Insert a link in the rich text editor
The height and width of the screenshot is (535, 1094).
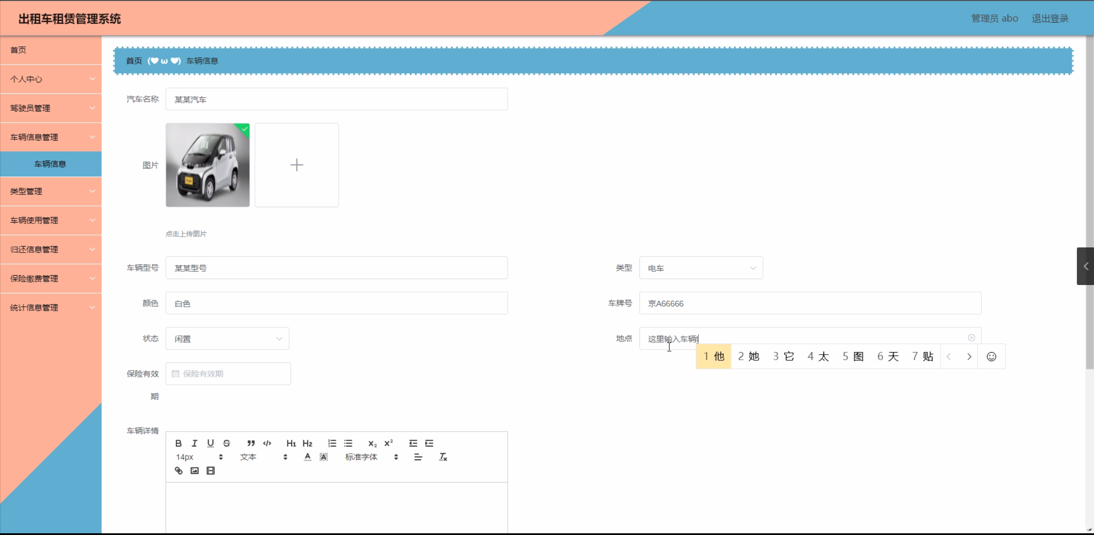(179, 470)
